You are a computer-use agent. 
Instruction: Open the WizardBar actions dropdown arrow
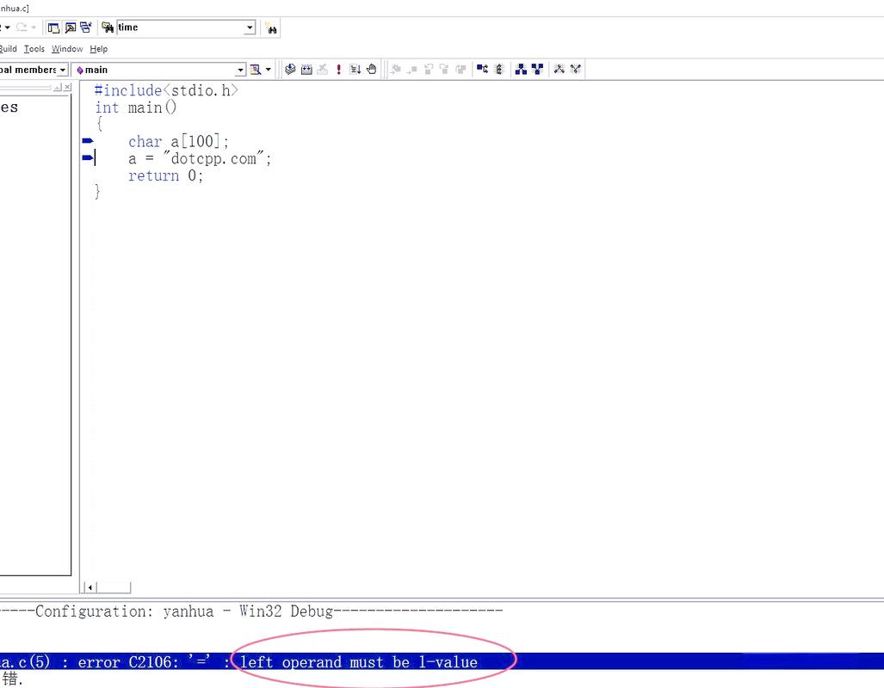coord(269,70)
